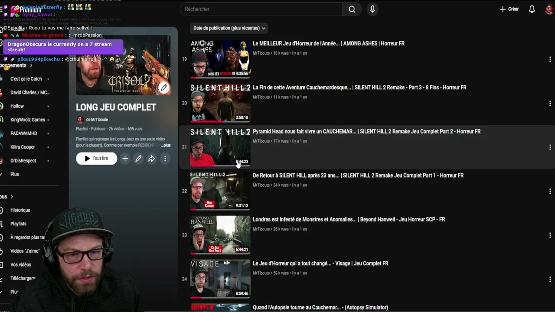Click the pencil edit playlist icon
555x312 pixels.
pyautogui.click(x=138, y=159)
